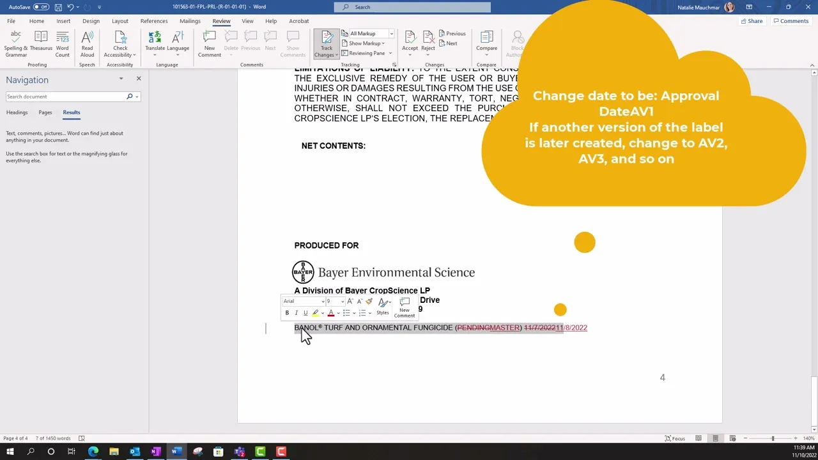The image size is (818, 460).
Task: Click the title bar Search box
Action: coord(412,7)
